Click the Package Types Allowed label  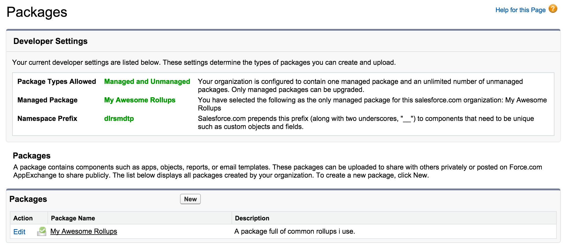(x=56, y=82)
